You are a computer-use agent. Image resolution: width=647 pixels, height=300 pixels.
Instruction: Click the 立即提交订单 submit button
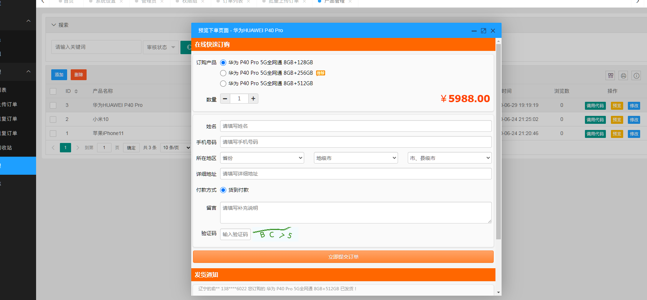343,257
